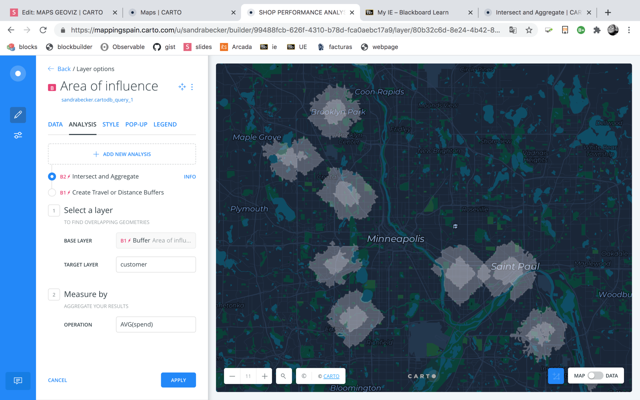Open the feedback chat icon bottom-left

(18, 380)
